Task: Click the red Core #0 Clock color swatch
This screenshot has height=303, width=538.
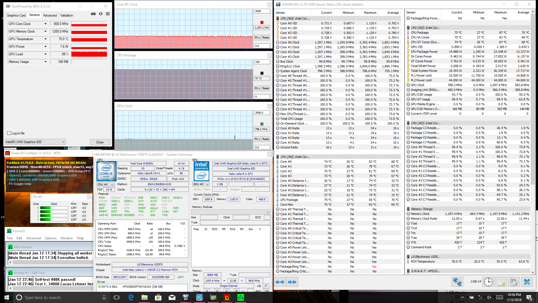Action: (262, 22)
